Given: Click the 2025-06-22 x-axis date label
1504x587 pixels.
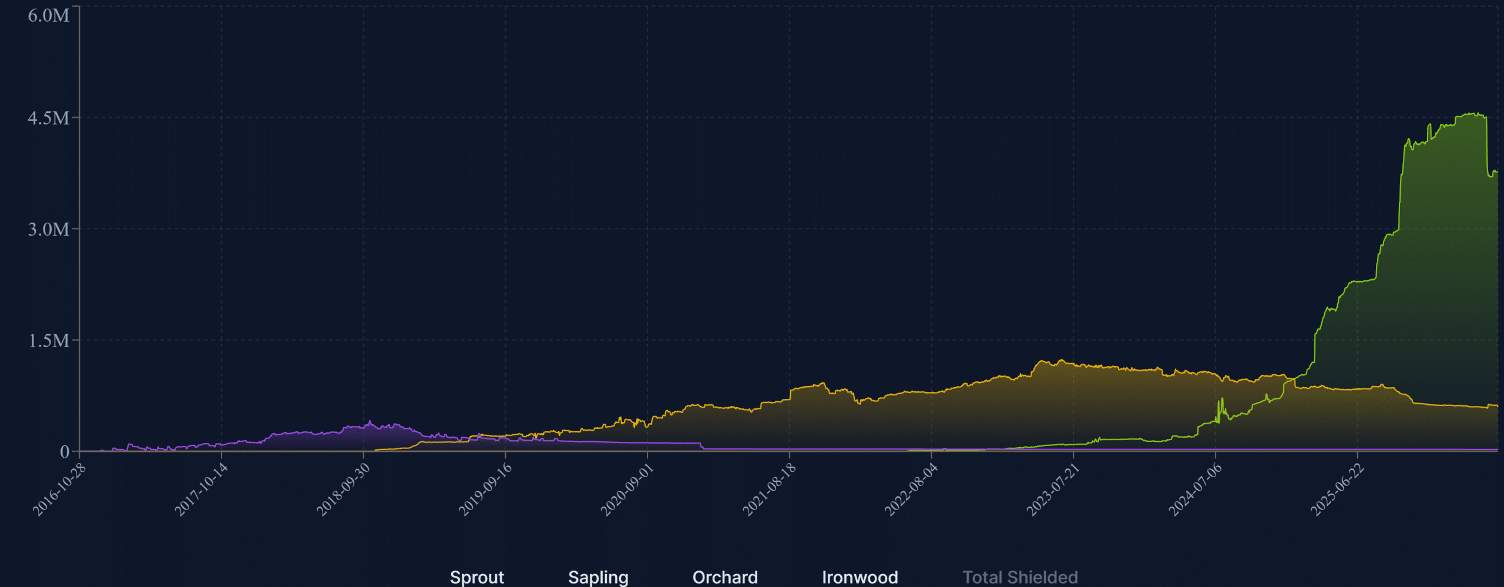Looking at the screenshot, I should pyautogui.click(x=1337, y=489).
